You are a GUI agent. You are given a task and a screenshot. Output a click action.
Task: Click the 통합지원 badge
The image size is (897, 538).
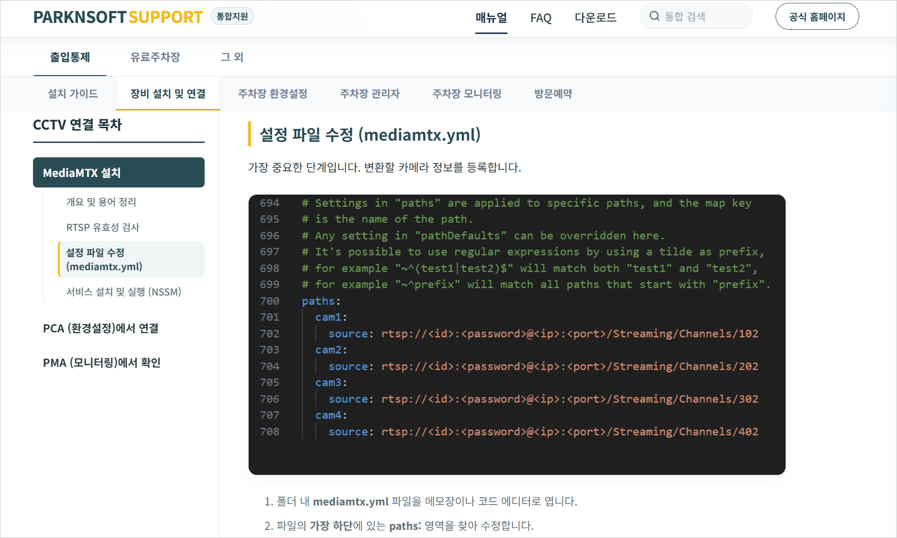[x=232, y=16]
